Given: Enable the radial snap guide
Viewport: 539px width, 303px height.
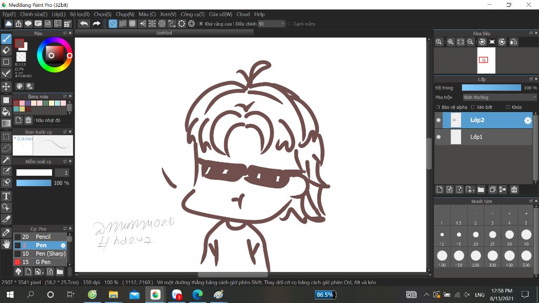Looking at the screenshot, I should tap(152, 24).
